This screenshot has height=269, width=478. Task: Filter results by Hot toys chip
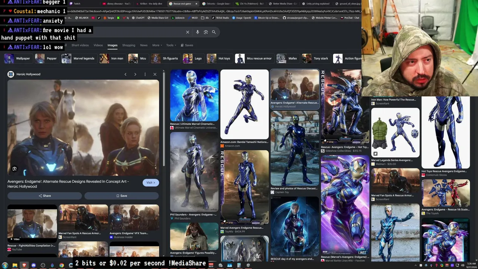[219, 59]
